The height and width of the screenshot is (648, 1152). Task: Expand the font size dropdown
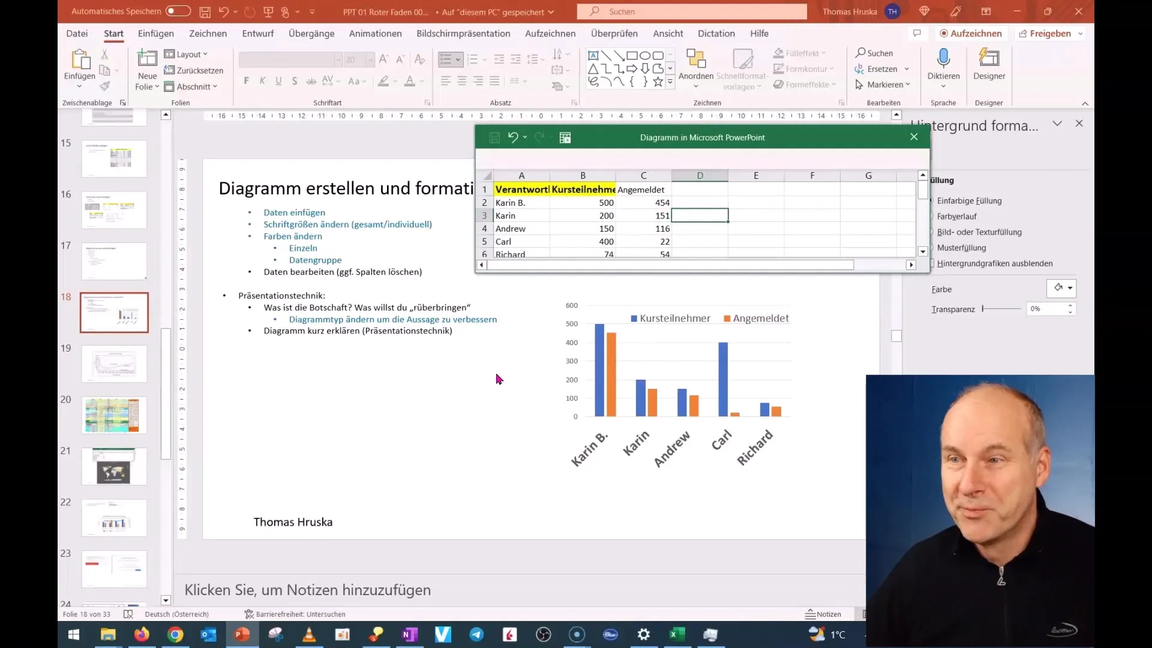(x=370, y=59)
